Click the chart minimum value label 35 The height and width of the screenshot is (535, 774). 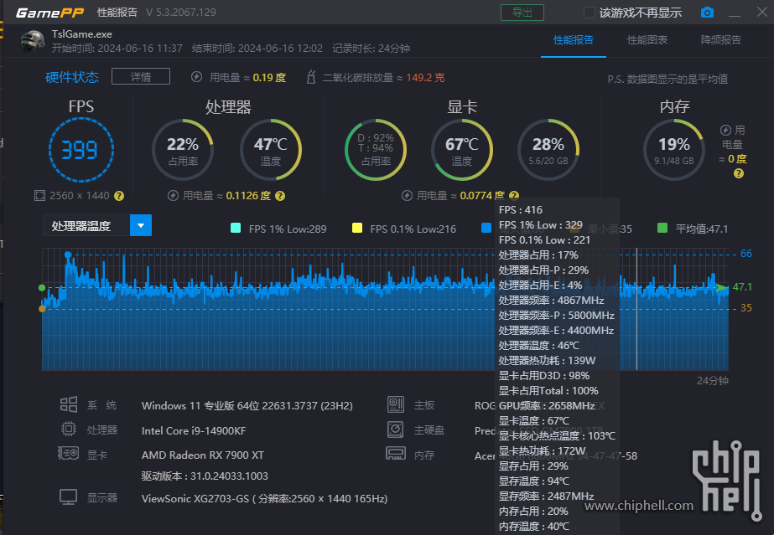(x=745, y=308)
